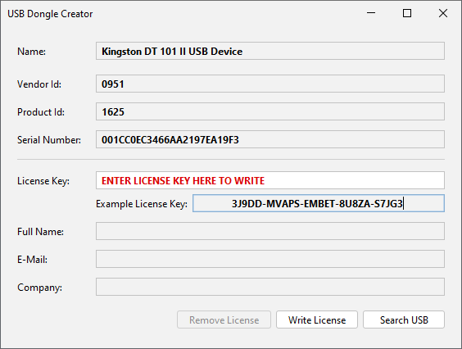462x349 pixels.
Task: Click the 'License Key:' label
Action: pos(43,181)
